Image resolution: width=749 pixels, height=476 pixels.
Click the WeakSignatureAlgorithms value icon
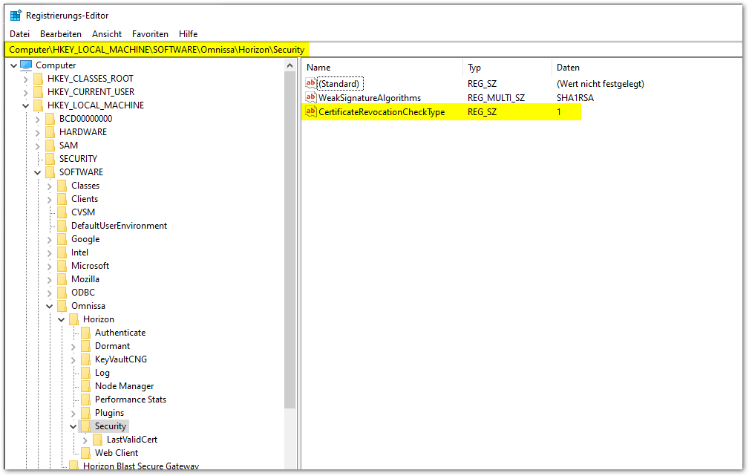click(x=311, y=98)
